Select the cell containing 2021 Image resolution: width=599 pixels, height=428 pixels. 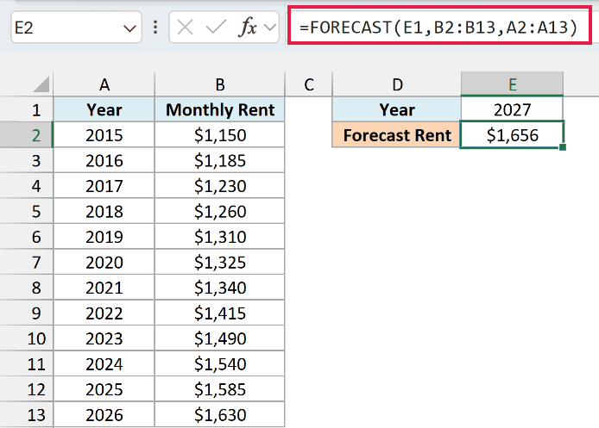pyautogui.click(x=104, y=288)
